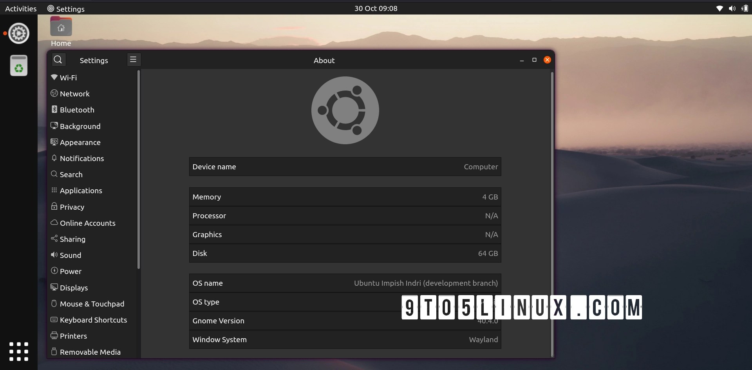Click the Applications grid icon in sidebar
This screenshot has width=752, height=370.
point(54,190)
